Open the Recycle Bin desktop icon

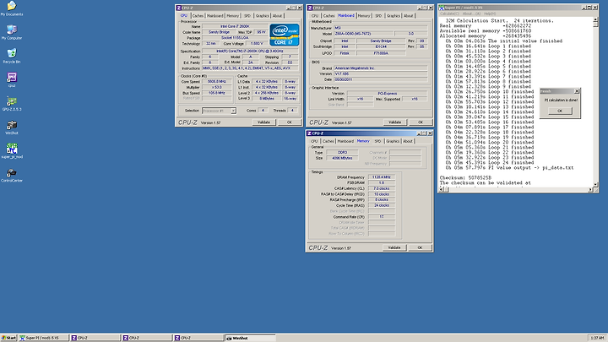pos(12,56)
